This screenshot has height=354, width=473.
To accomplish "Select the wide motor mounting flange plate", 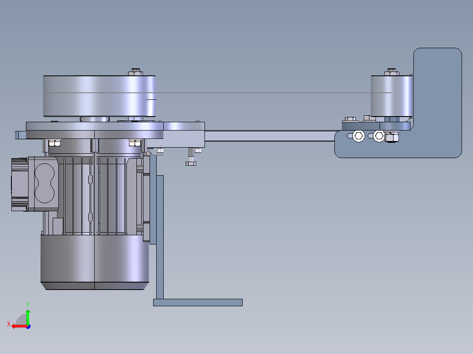I will 95,131.
